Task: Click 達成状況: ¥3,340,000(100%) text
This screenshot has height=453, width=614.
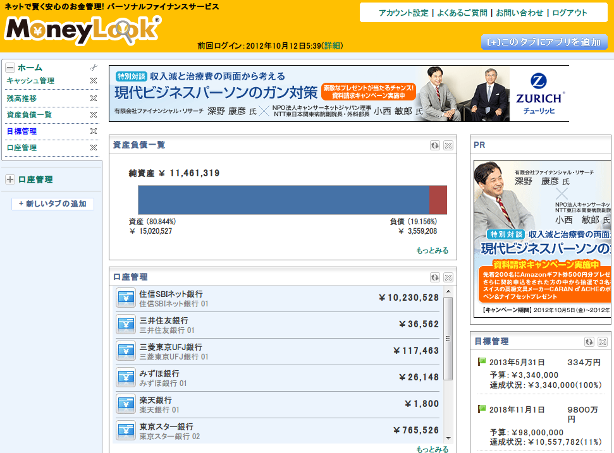Action: [546, 385]
